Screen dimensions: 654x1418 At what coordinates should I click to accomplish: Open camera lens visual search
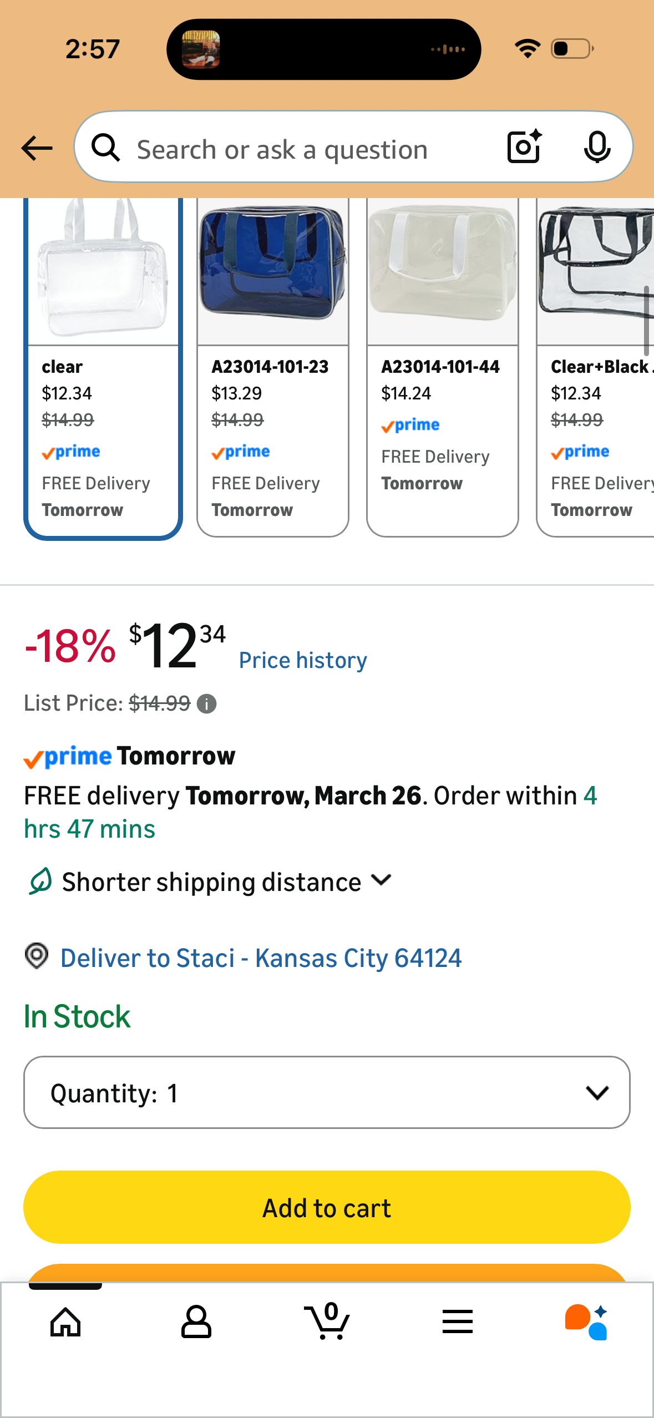(x=524, y=147)
